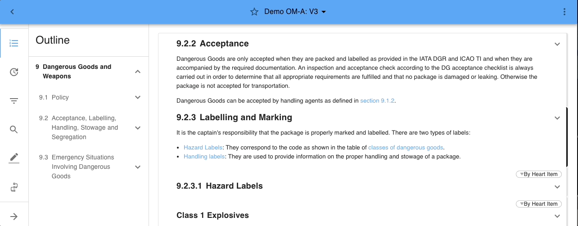Open the revision history clock icon
The height and width of the screenshot is (226, 578).
pos(14,72)
